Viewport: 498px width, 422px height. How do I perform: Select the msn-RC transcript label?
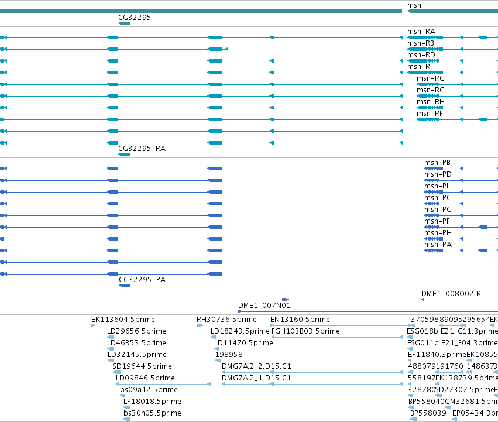click(x=430, y=78)
